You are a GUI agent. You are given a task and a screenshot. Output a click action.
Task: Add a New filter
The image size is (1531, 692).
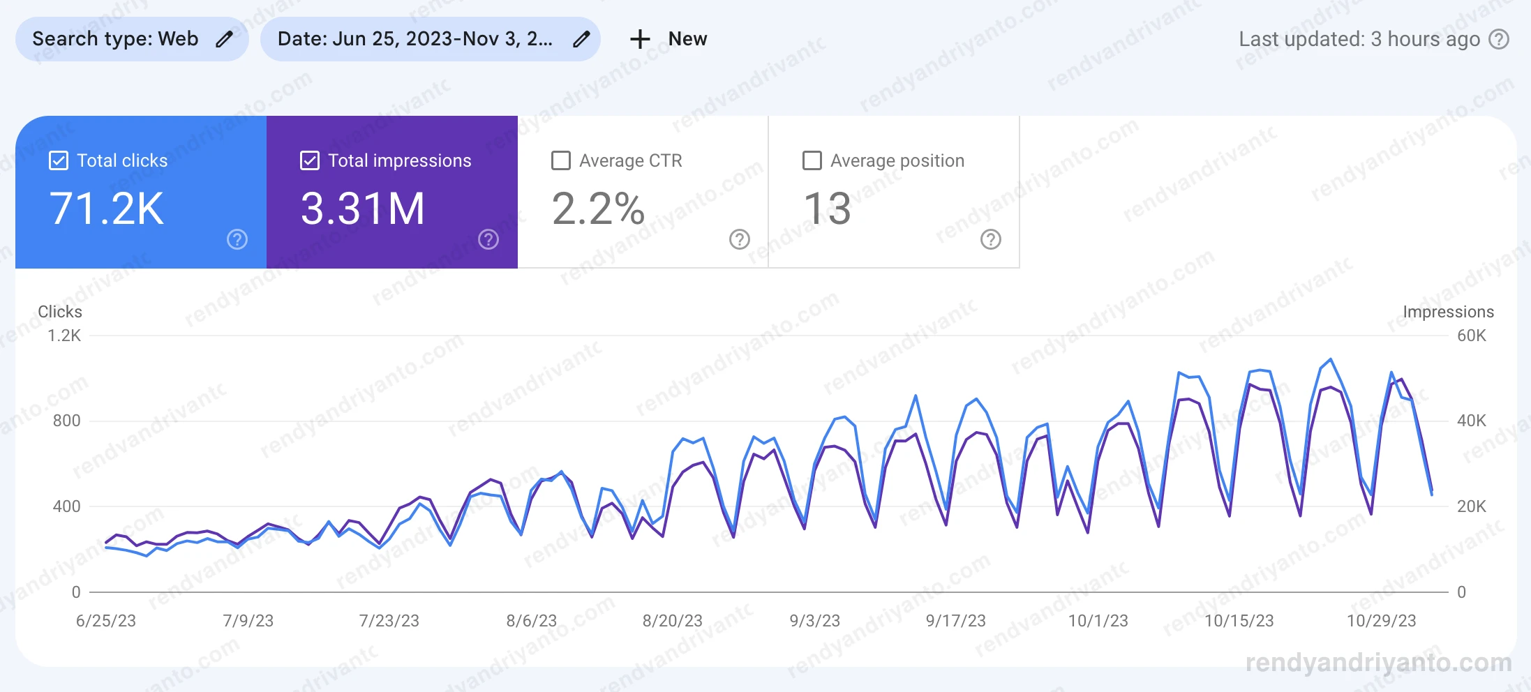point(669,39)
